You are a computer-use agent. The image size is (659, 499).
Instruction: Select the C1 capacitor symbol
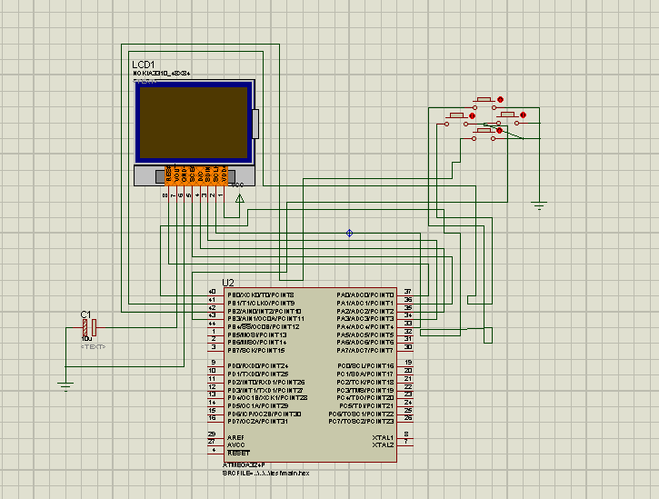point(89,327)
